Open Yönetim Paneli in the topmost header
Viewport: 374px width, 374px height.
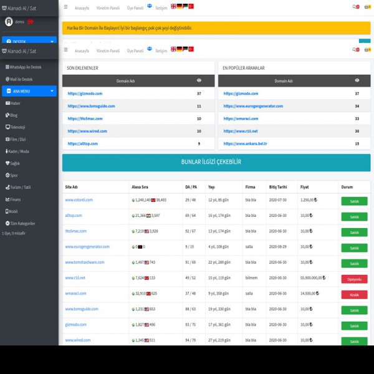108,8
